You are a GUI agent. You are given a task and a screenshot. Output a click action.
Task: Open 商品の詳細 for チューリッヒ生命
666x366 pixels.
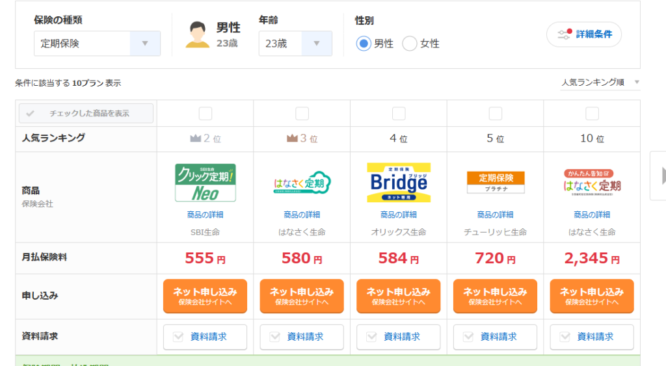click(x=495, y=215)
